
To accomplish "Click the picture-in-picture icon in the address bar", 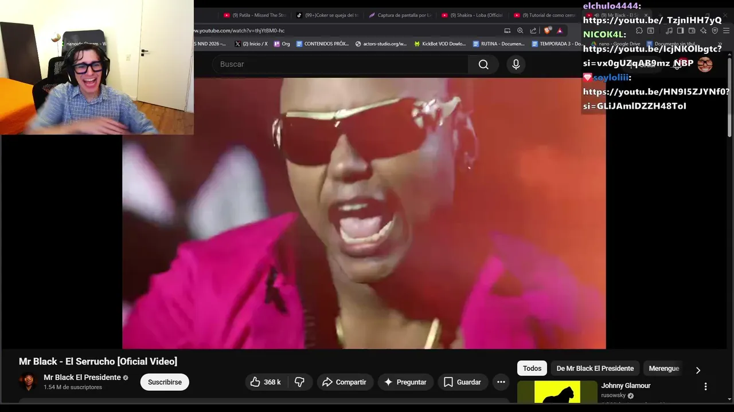I will click(507, 30).
